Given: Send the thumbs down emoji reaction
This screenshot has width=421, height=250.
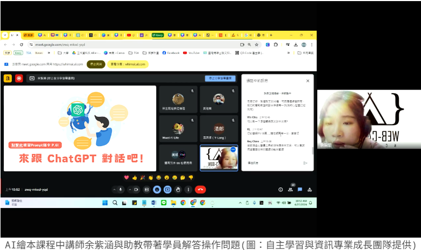Looking at the screenshot, I should click(x=191, y=177).
